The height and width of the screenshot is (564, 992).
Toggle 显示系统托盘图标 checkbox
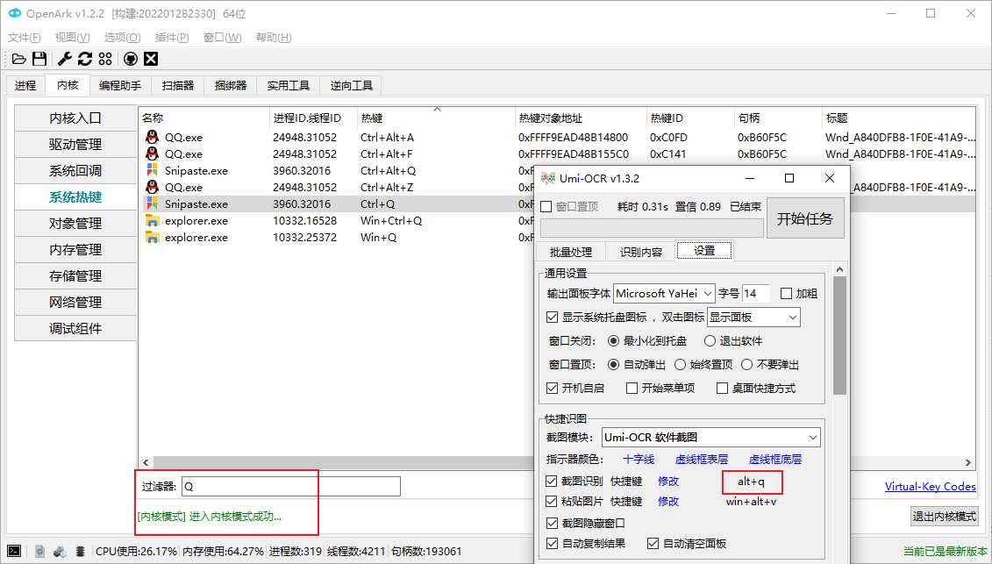552,318
